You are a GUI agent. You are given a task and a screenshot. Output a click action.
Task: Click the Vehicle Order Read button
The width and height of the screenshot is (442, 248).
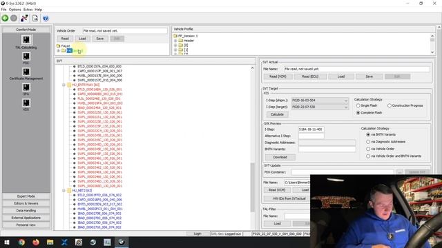click(x=65, y=39)
